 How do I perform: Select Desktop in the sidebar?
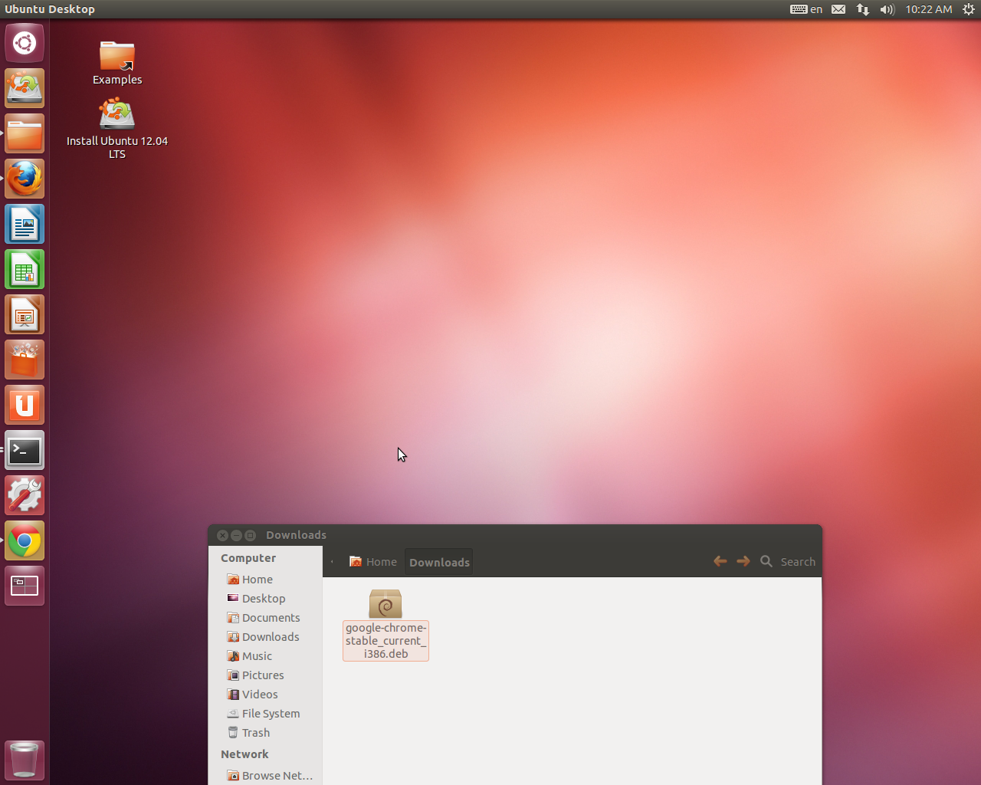click(x=265, y=599)
